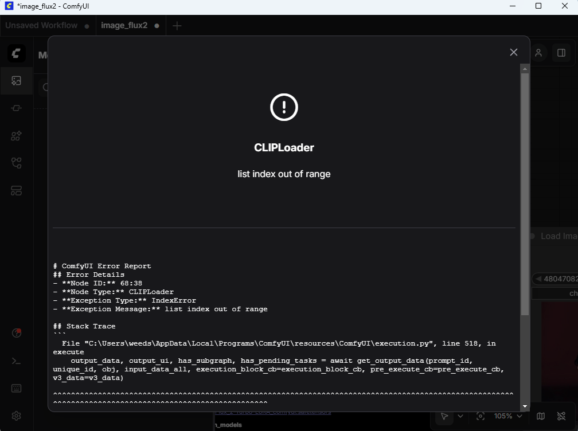The width and height of the screenshot is (578, 431).
Task: Click the exclamation warning icon
Action: click(284, 107)
